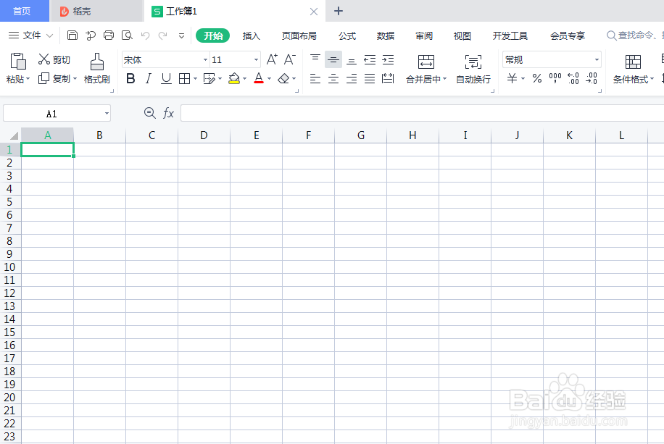Click increase decimal places icon
Screen dimensions: 664x444
coord(573,79)
